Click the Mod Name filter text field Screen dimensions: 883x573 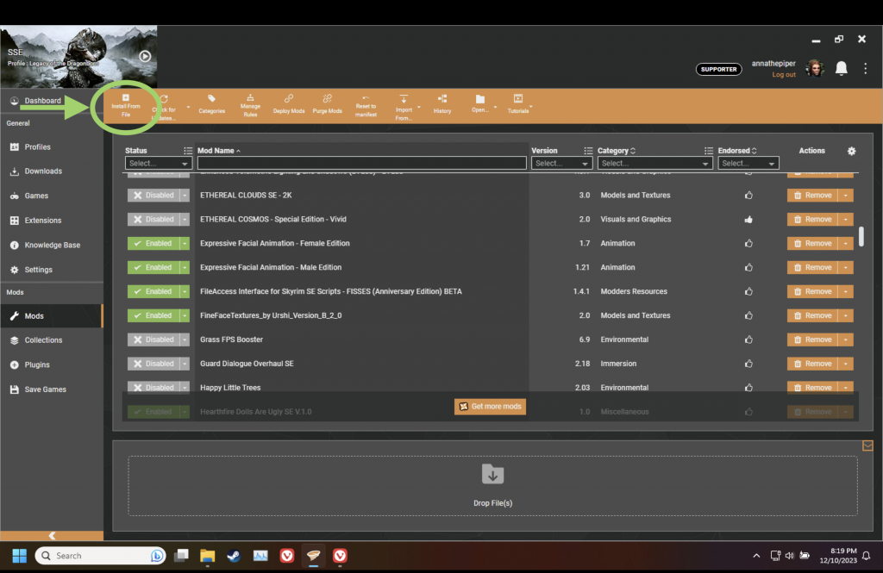click(361, 163)
